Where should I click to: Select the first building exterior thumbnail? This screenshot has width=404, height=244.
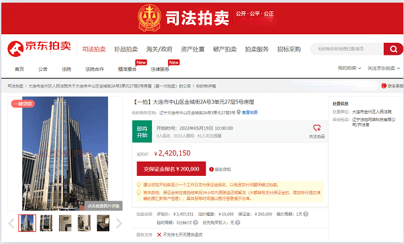pyautogui.click(x=27, y=223)
